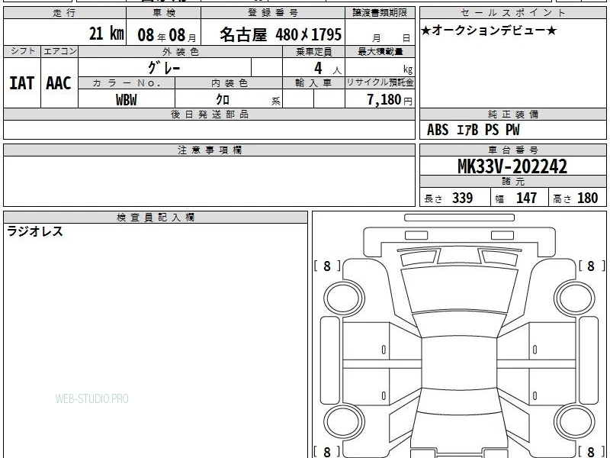
Task: Click the rear-right tire rating [8]
Action: click(x=592, y=452)
